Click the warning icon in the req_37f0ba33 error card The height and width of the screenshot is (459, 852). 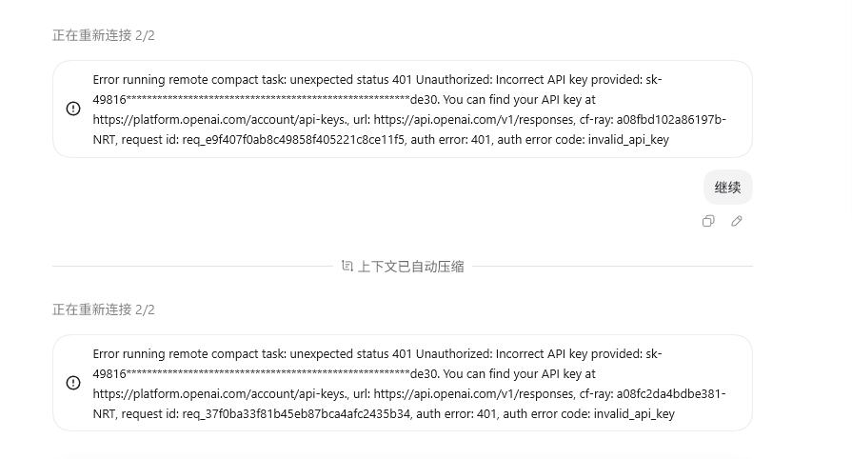pyautogui.click(x=73, y=383)
